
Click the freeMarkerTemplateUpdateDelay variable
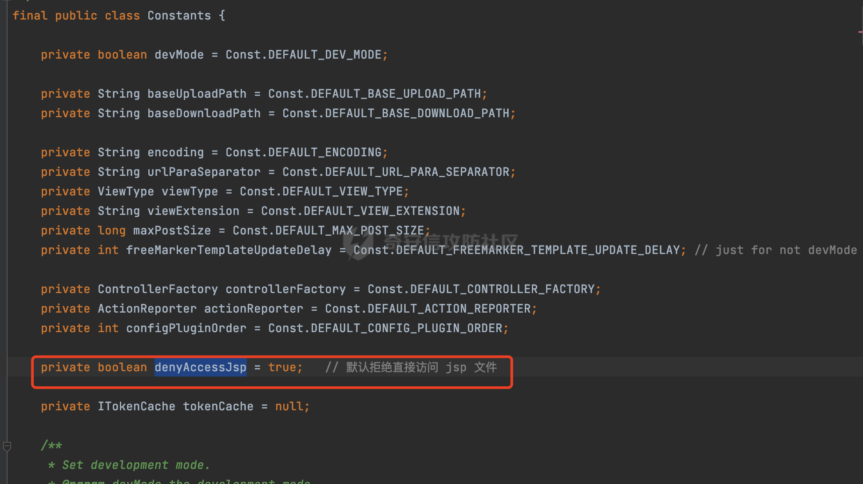pos(229,250)
